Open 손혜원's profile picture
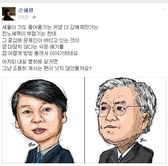Image resolution: width=168 pixels, height=166 pixels. [9, 14]
